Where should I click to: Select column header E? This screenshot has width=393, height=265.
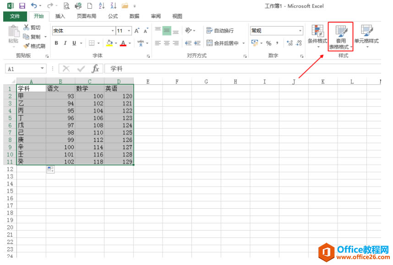148,81
